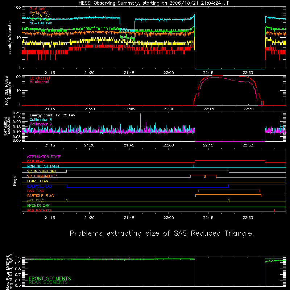290x290 pixels.
Task: Click the FRONTS_OFF flag label
Action: 38,205
